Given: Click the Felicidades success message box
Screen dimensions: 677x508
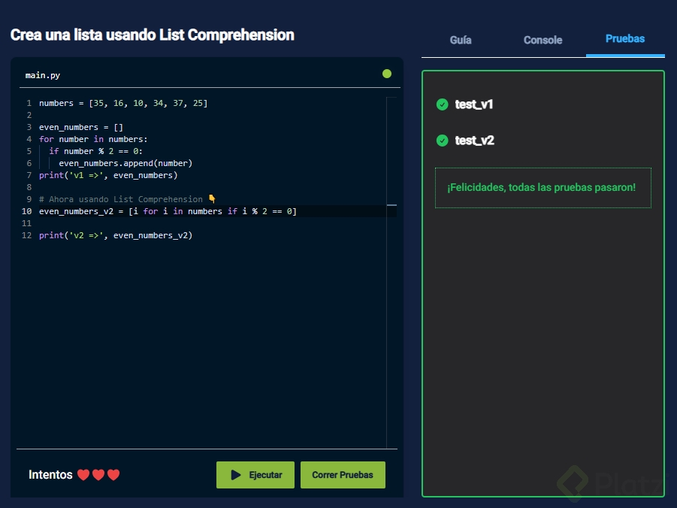Looking at the screenshot, I should click(543, 187).
